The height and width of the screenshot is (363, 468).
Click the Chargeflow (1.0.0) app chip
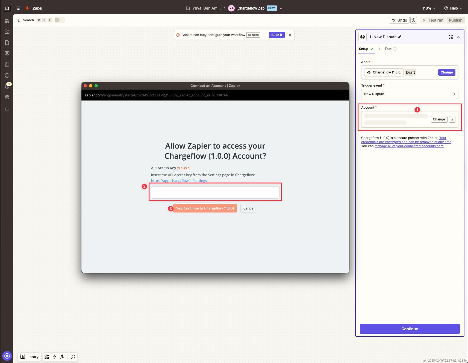[x=384, y=72]
